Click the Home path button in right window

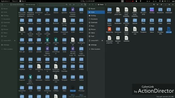101,5
